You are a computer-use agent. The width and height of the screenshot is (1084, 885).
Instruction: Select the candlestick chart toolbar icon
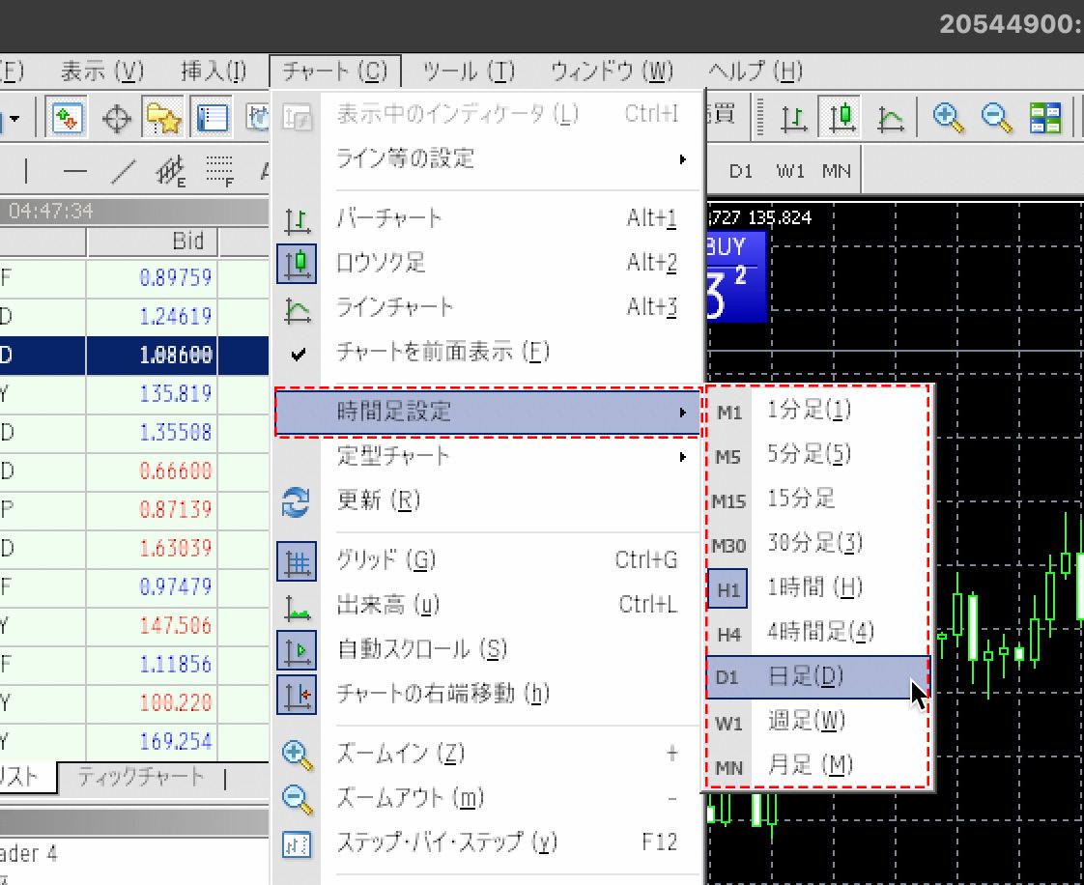click(841, 117)
